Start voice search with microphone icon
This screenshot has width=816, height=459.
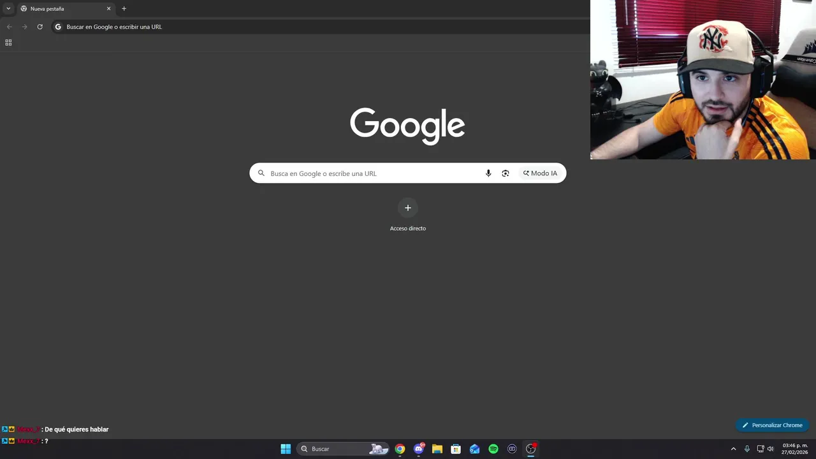pos(488,173)
